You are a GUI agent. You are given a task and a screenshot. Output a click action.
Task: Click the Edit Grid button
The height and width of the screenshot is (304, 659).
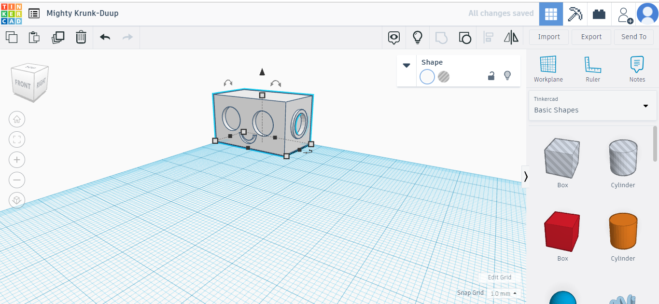tap(500, 277)
